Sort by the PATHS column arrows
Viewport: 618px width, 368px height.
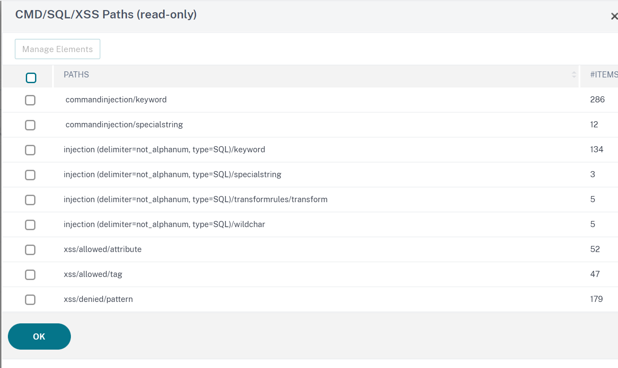(574, 75)
